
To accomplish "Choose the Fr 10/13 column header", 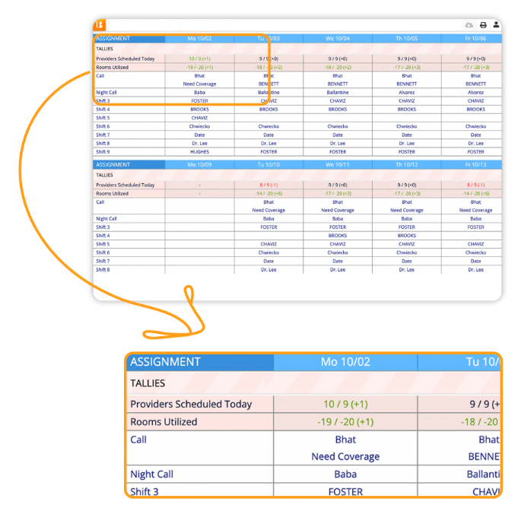I will pyautogui.click(x=475, y=164).
